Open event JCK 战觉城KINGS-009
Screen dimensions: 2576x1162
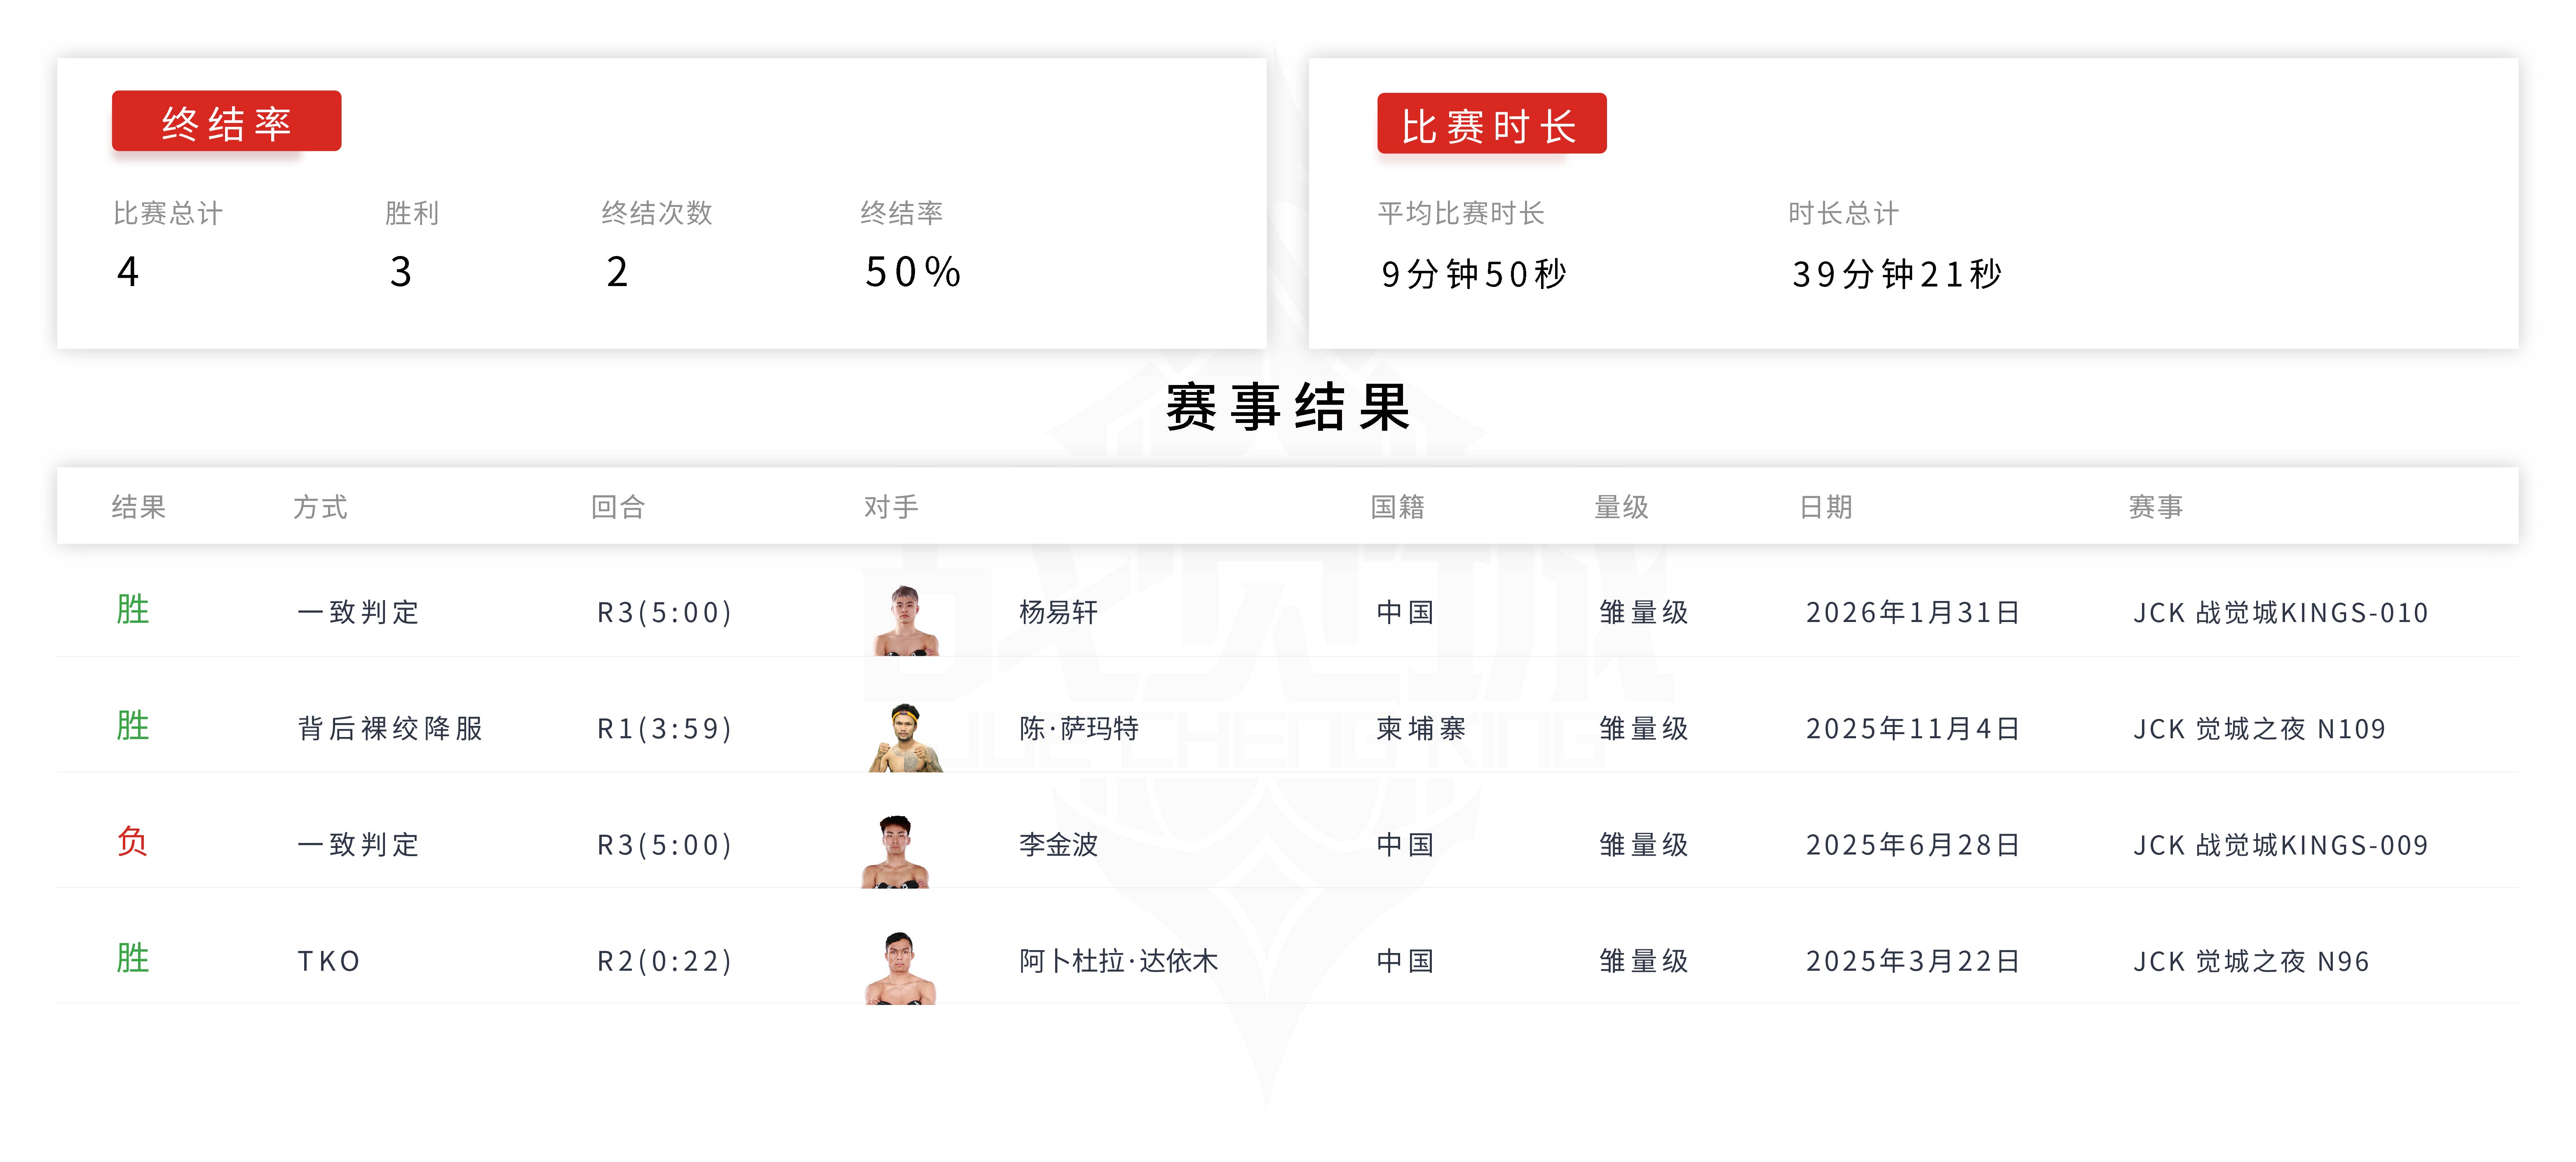tap(2280, 845)
